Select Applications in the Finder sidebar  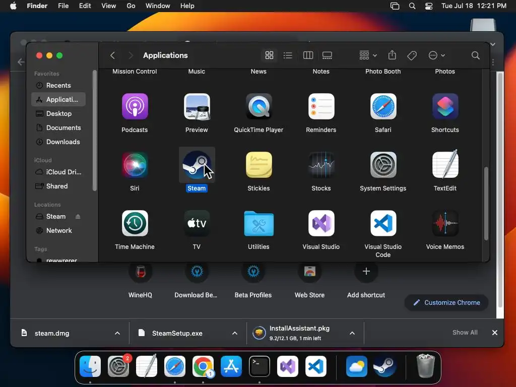[58, 99]
